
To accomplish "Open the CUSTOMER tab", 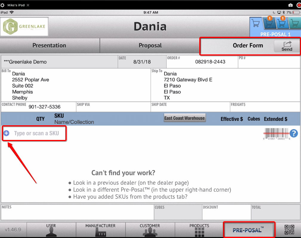I will (x=150, y=230).
